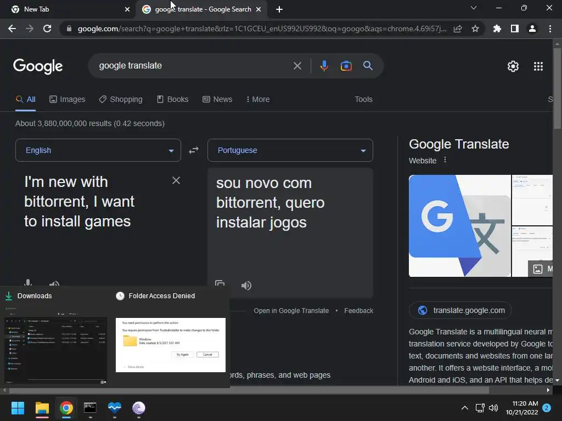Open in Google Translate link
This screenshot has width=562, height=421.
pos(291,311)
